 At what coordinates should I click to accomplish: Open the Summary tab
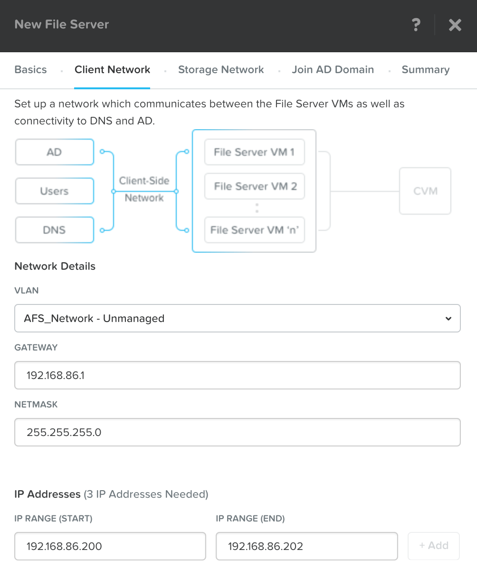[425, 70]
